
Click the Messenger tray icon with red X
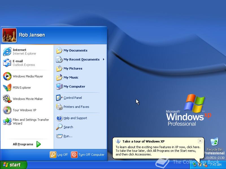point(205,165)
